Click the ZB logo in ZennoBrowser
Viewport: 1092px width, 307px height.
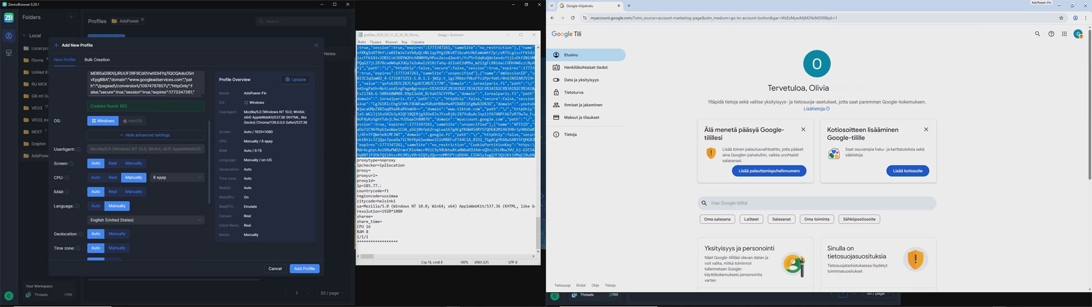(x=9, y=18)
